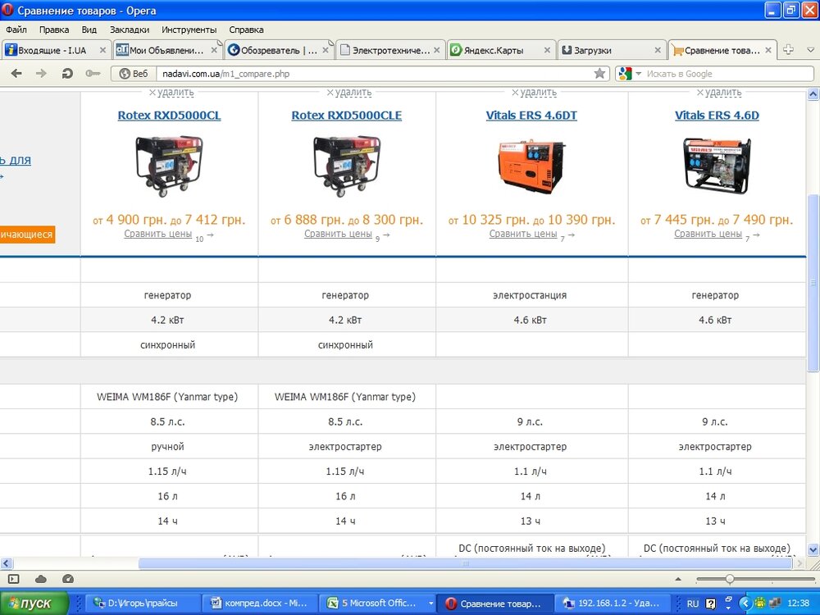Open the Закладки menu
Screen dimensions: 820x615
pos(130,29)
